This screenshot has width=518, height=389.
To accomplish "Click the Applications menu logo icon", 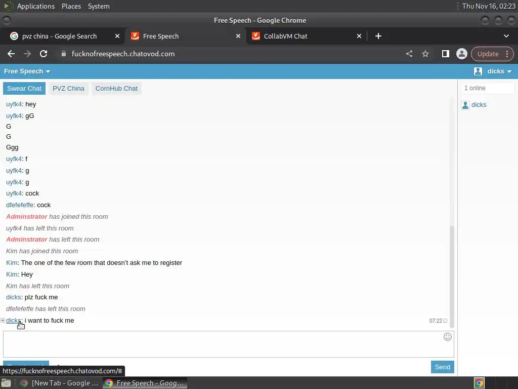I will tap(8, 6).
